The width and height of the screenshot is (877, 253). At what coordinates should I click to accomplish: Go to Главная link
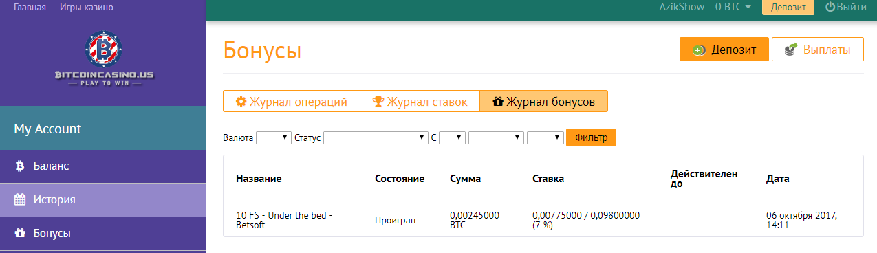click(30, 8)
